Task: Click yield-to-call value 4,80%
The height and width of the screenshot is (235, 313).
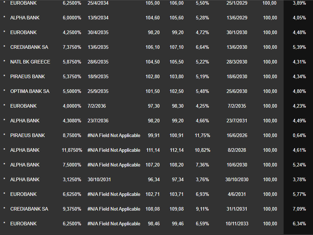Action: click(299, 91)
